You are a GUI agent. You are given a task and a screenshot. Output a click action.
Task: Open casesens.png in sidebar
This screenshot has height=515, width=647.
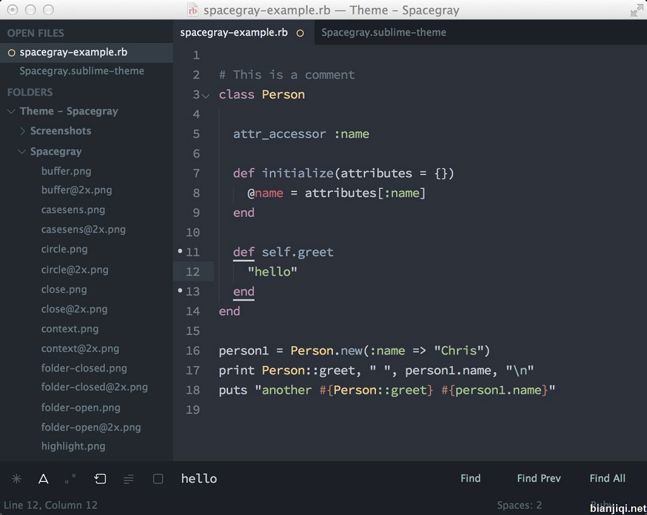(73, 210)
